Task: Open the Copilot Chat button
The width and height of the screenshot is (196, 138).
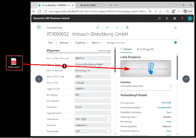Action: pos(188,11)
